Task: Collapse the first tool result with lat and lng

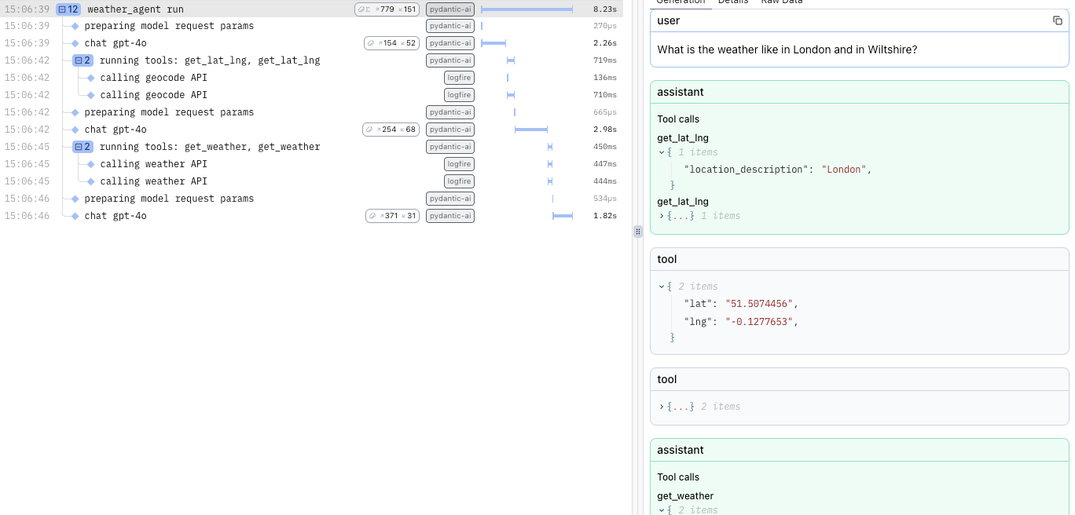Action: pos(662,287)
